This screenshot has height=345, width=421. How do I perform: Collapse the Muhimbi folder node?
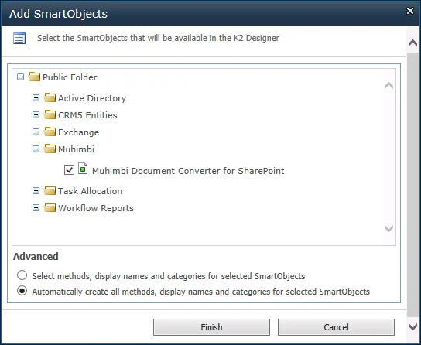(x=36, y=149)
